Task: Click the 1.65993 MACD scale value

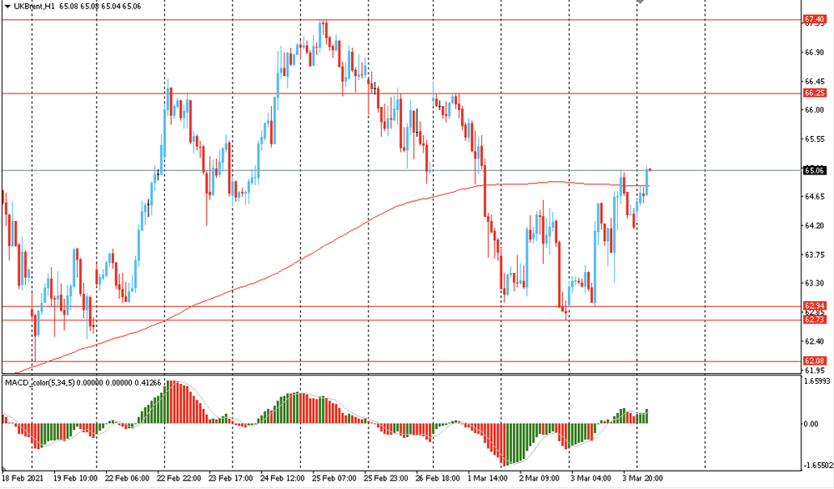Action: click(817, 381)
